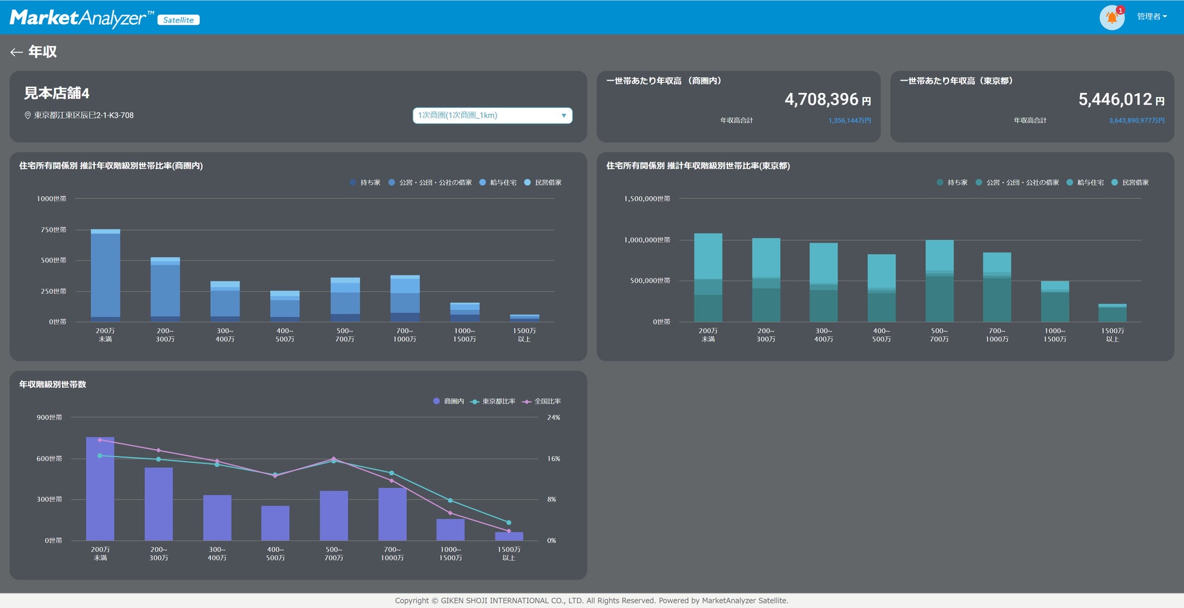Click 700~1000万 bar in 年収階級別世帯数 chart
The width and height of the screenshot is (1184, 608).
coord(392,515)
